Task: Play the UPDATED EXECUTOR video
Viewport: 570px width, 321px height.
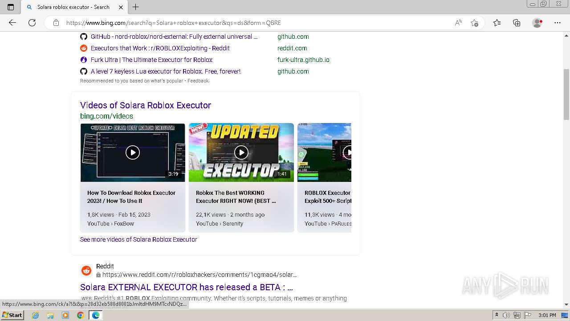Action: click(x=241, y=152)
